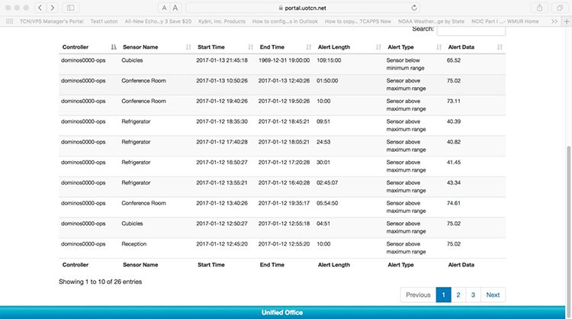
Task: Click the table Search input field
Action: 471,30
